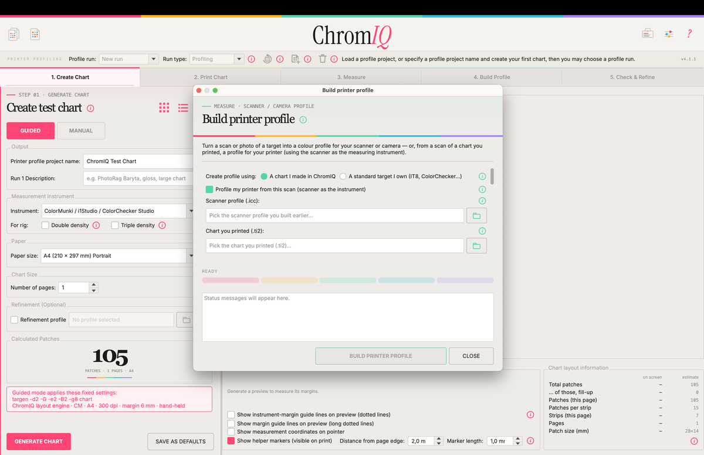Click info icon beside Marker length field
The image size is (704, 455).
(530, 441)
